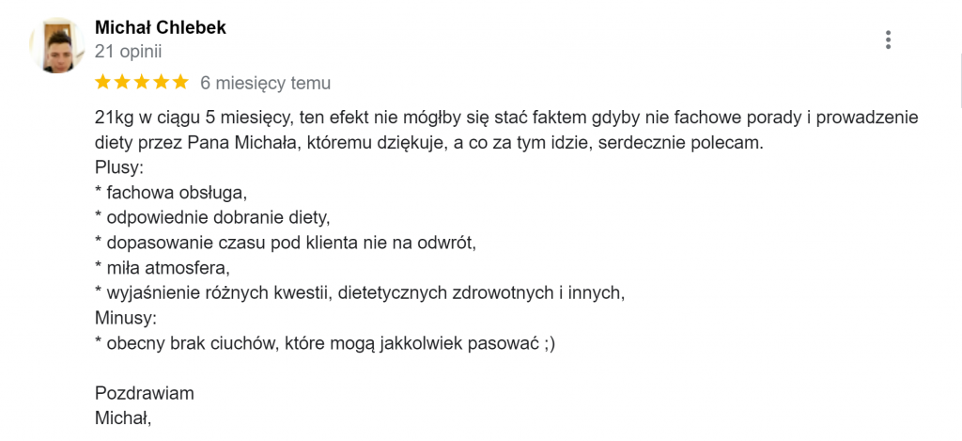Viewport: 962px width, 441px height.
Task: Click the 'Minusy:' heading in the review
Action: click(x=127, y=319)
